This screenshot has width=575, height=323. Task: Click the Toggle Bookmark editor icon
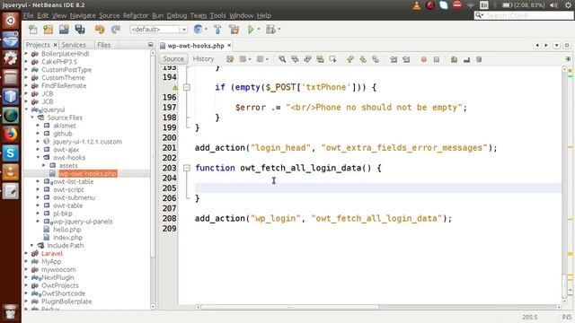pos(376,59)
